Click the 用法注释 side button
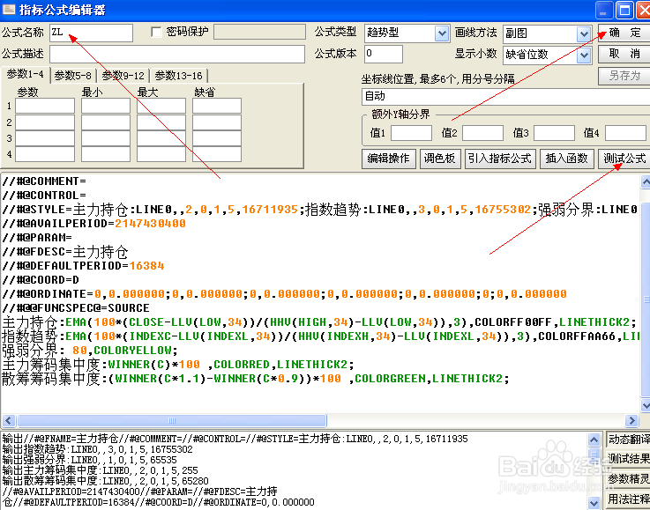650x510 pixels. pos(629,499)
